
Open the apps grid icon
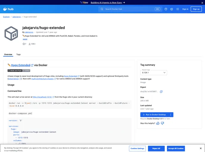click(x=178, y=9)
